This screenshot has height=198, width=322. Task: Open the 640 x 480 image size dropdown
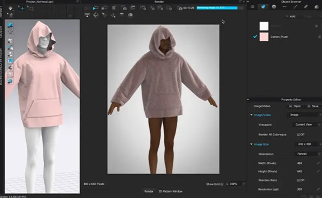tap(308, 144)
